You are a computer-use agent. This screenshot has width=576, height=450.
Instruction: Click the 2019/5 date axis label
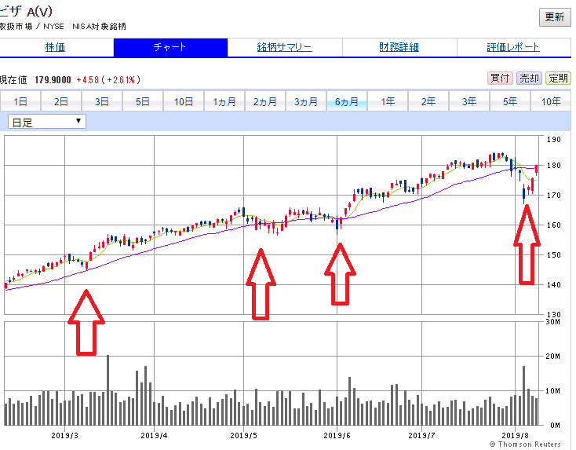243,436
